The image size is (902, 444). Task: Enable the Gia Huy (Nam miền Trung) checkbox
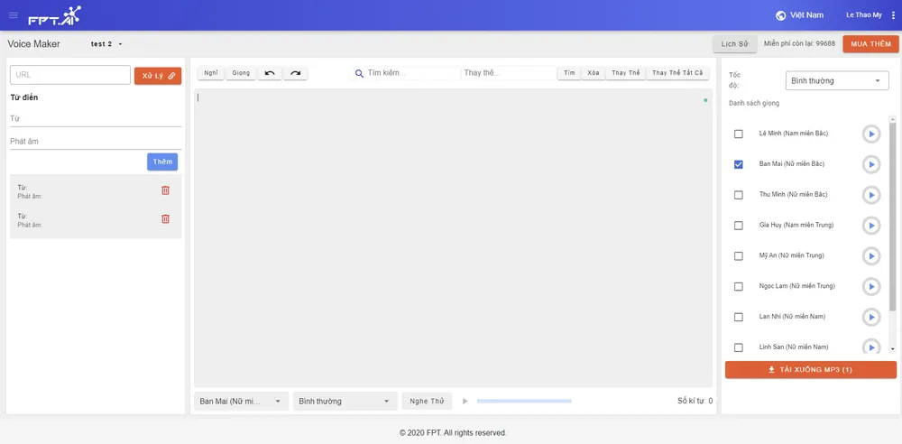(739, 226)
